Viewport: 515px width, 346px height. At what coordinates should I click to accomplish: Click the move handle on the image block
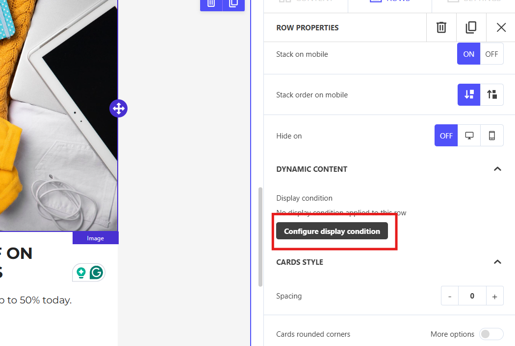(119, 109)
